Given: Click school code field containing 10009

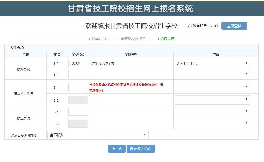Looking at the screenshot, I should click(x=78, y=63).
